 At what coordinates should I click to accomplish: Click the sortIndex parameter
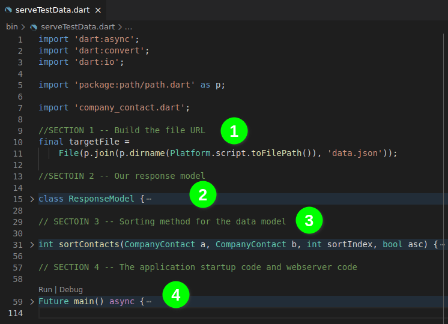click(350, 245)
